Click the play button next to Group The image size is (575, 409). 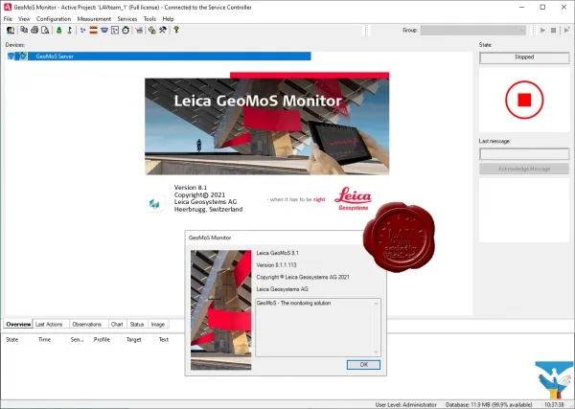542,30
